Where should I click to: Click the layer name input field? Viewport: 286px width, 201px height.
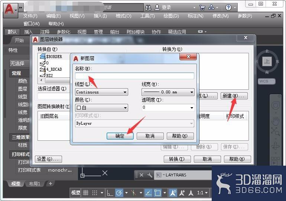pyautogui.click(x=134, y=76)
